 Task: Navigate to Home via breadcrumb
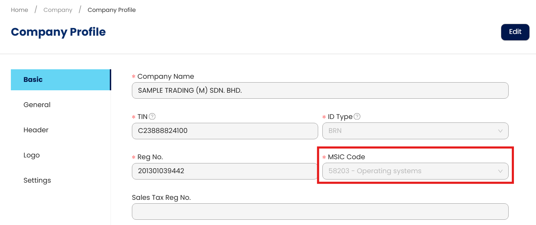click(x=19, y=10)
